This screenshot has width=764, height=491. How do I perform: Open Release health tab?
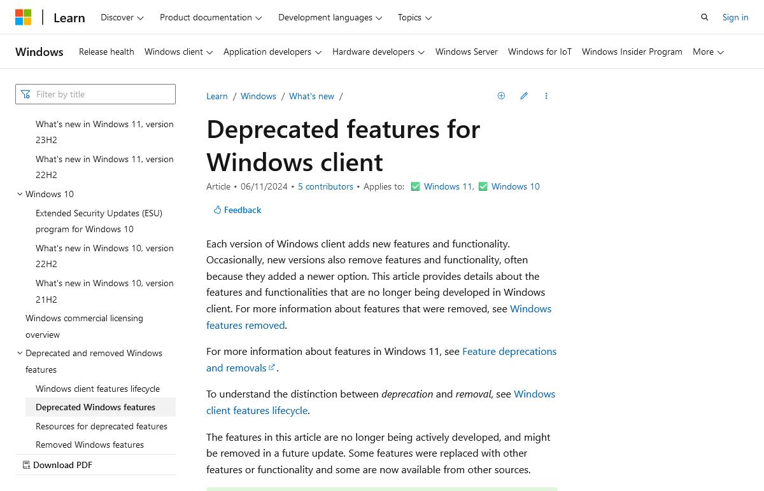[106, 52]
